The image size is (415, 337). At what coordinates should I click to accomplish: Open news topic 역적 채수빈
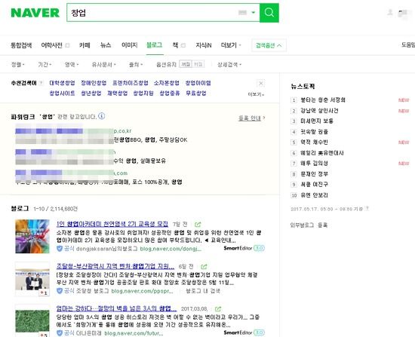coord(314,142)
